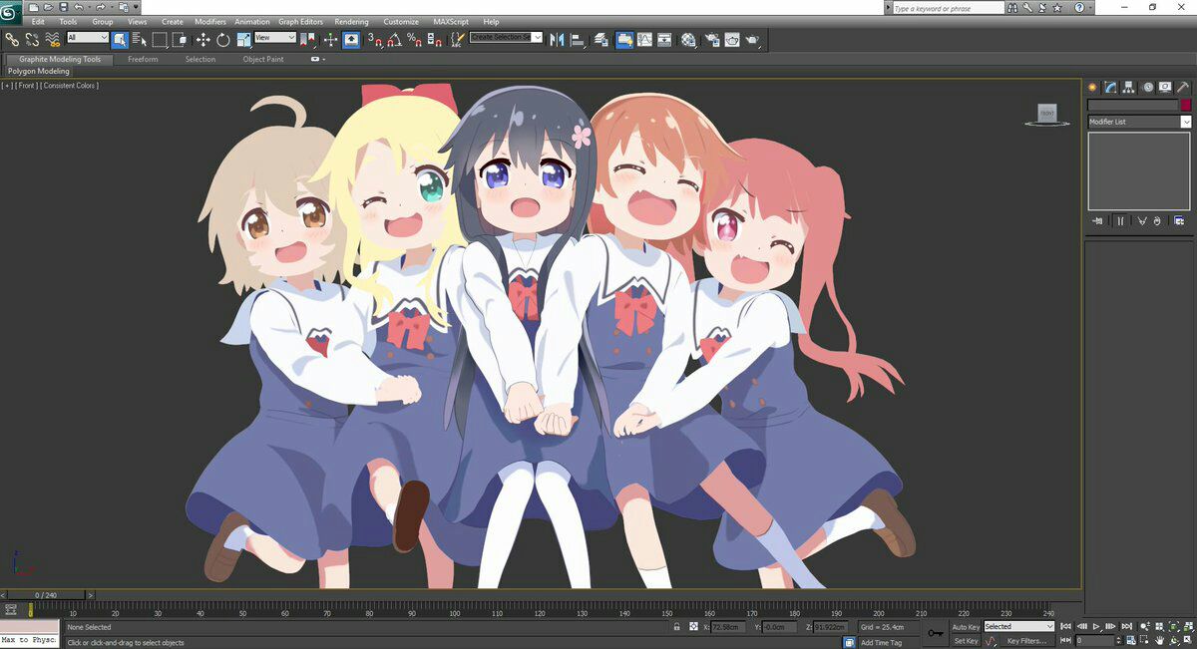Viewport: 1197px width, 649px height.
Task: Click the Render Production teapot icon
Action: pos(753,40)
